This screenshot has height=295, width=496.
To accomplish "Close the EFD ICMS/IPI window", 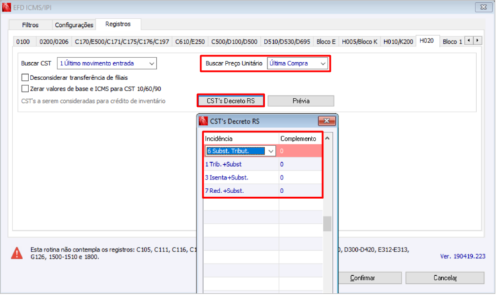I will [x=483, y=7].
